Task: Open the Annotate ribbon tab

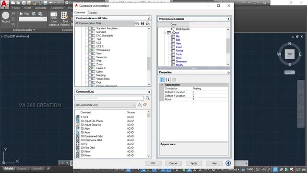Action: 41,8
